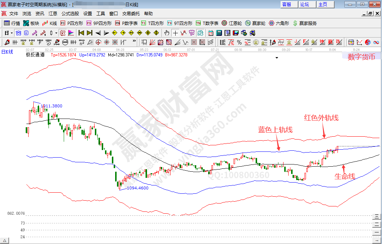Launch the 江恩轮 Gann wheel tool

pyautogui.click(x=232, y=23)
